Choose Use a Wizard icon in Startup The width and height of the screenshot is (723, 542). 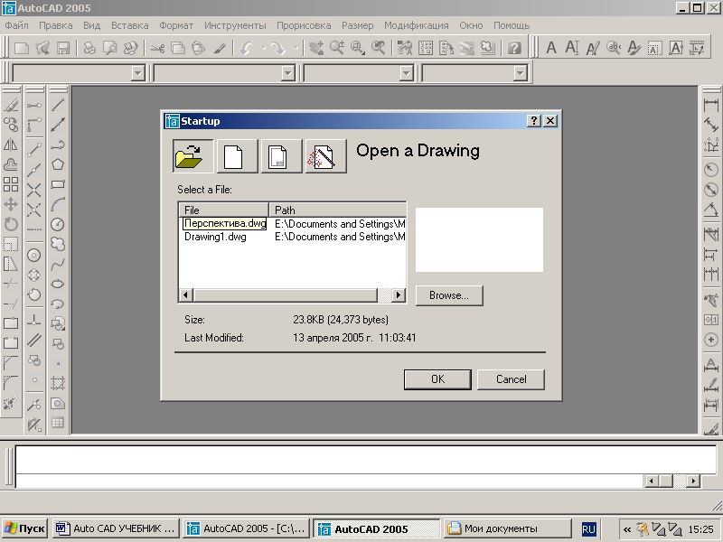[x=325, y=156]
